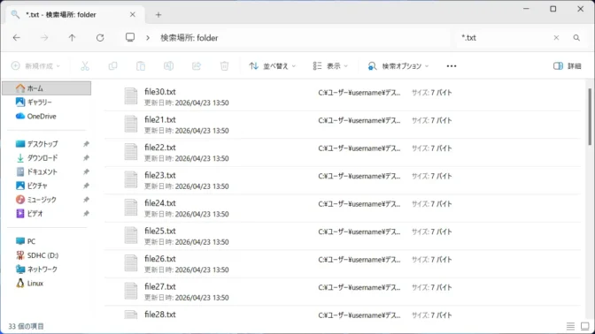The image size is (595, 334).
Task: Select file30.txt in results
Action: point(343,97)
